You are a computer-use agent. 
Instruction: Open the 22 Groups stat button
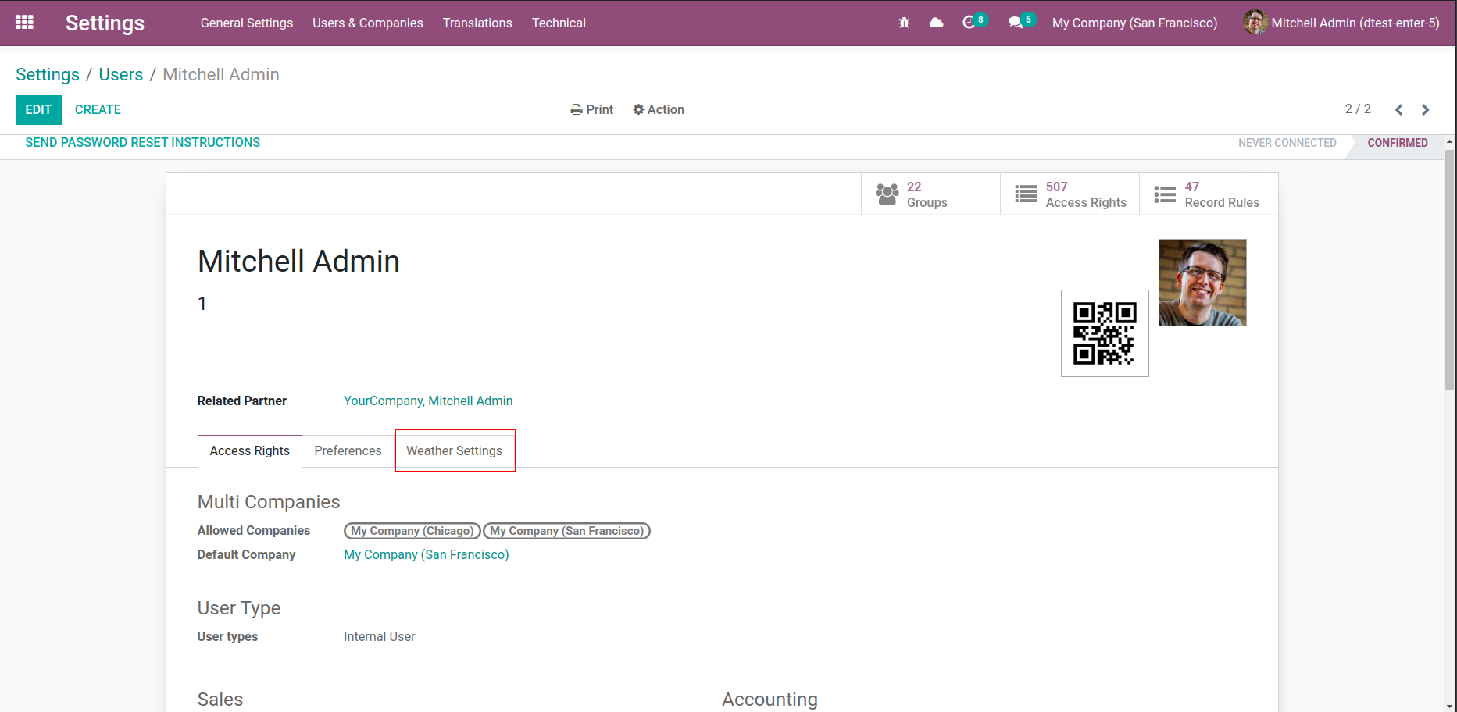pyautogui.click(x=930, y=194)
